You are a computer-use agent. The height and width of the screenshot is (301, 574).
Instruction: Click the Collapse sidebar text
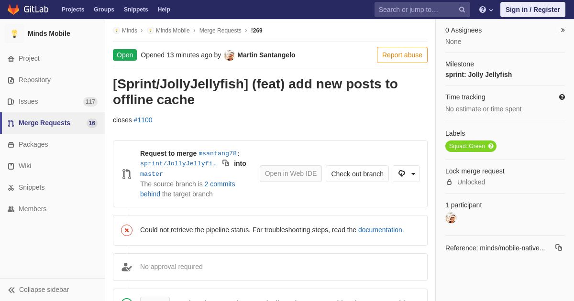44,290
